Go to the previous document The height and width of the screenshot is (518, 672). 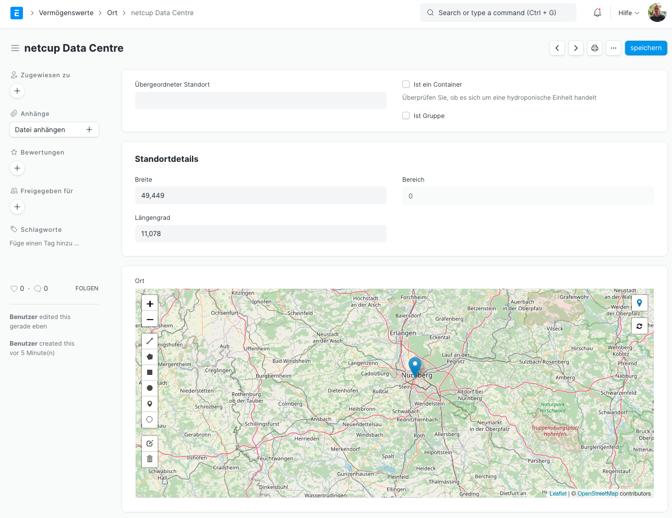click(x=557, y=48)
